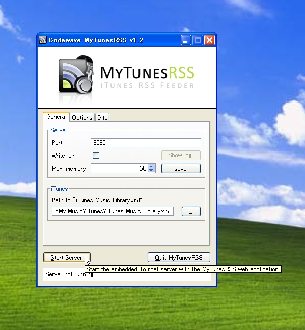
Task: Click Quit MyTunesRSS button
Action: (179, 258)
